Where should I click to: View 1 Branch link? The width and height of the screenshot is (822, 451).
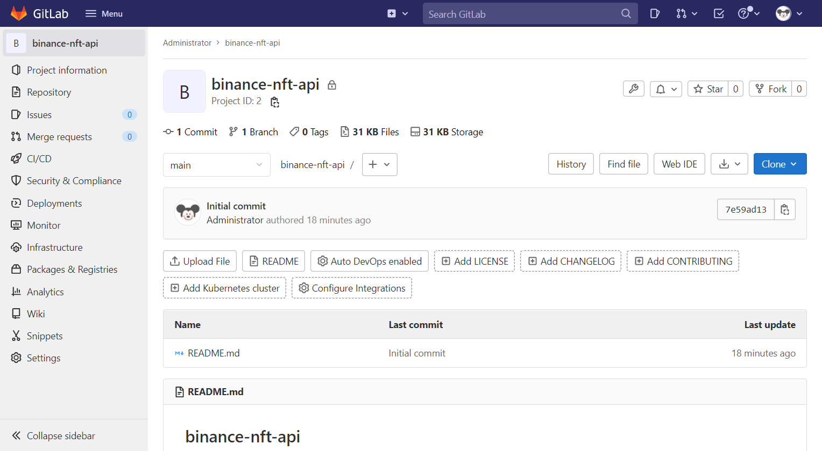point(253,132)
